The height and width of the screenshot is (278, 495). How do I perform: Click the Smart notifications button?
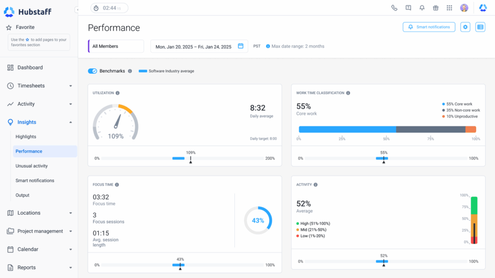tap(429, 27)
